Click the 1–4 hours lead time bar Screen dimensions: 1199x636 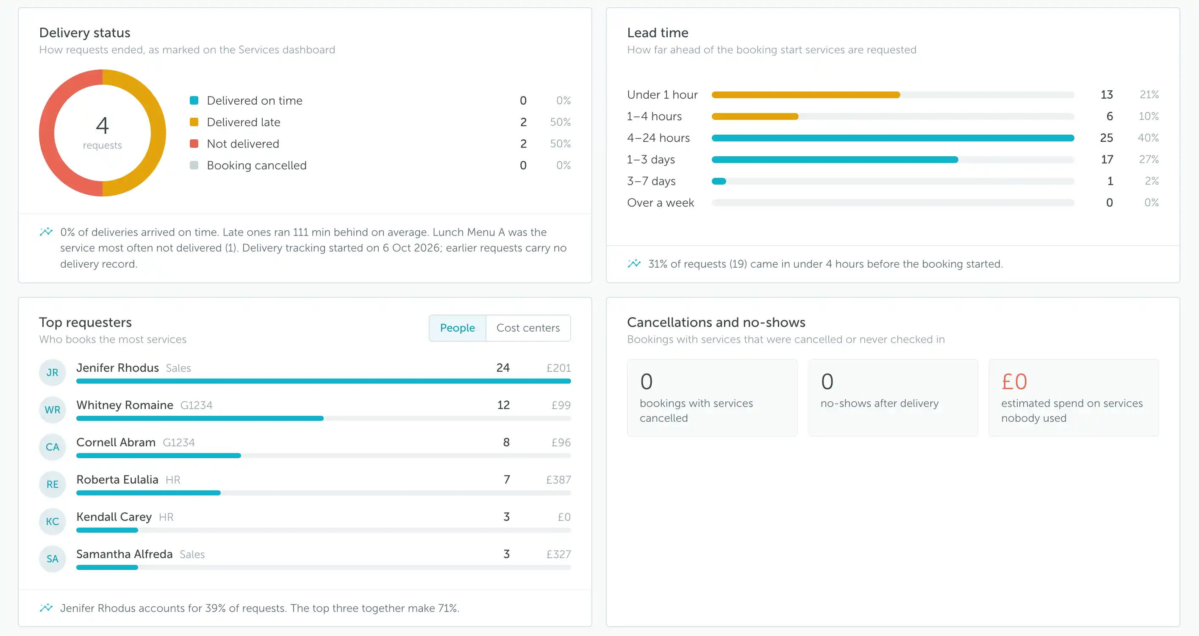893,116
